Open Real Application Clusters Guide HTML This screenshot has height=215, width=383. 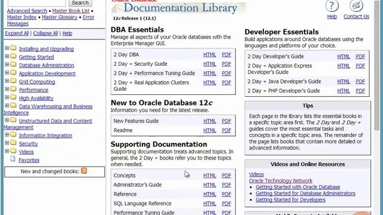(209, 83)
